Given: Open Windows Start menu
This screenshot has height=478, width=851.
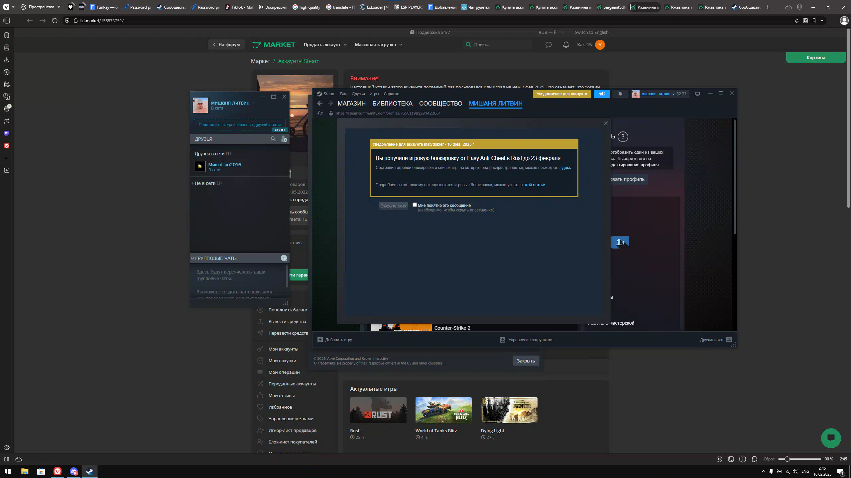Looking at the screenshot, I should click(x=8, y=471).
